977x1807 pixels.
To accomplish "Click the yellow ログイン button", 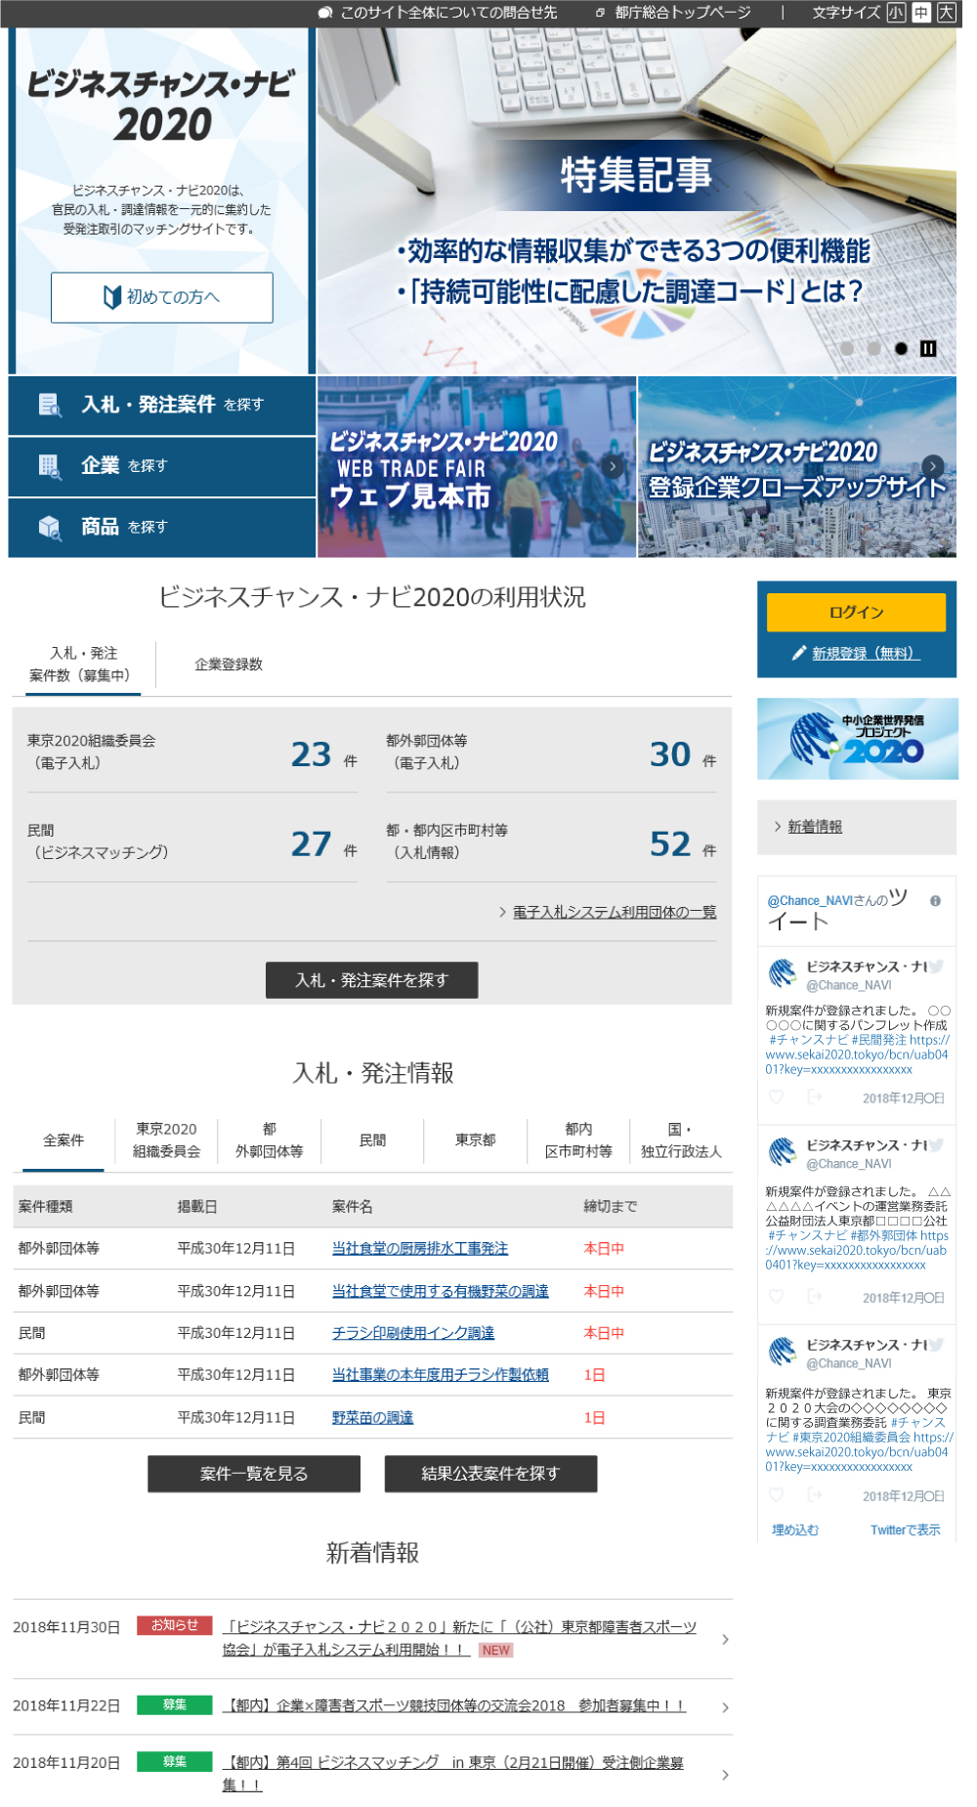I will 856,612.
